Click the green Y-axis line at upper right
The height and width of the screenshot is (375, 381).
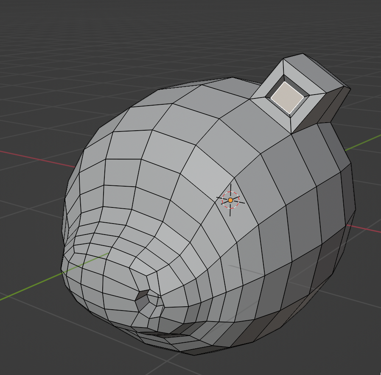(365, 142)
